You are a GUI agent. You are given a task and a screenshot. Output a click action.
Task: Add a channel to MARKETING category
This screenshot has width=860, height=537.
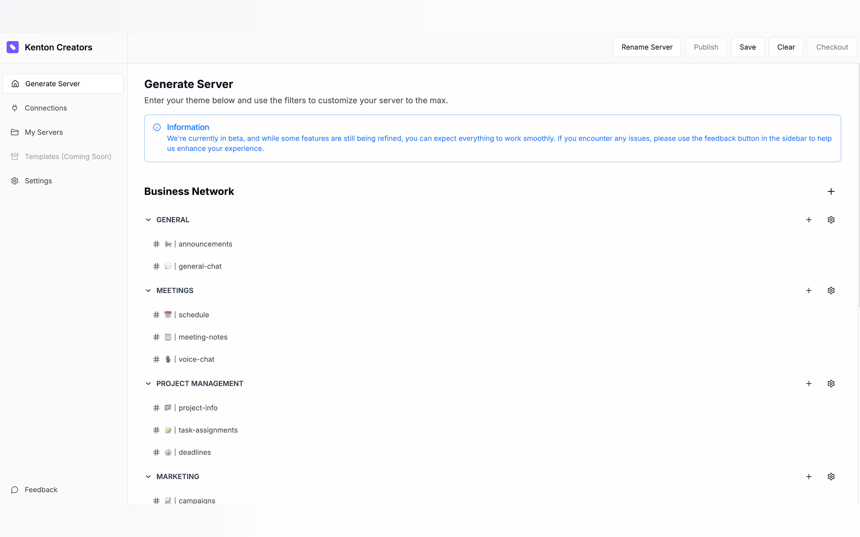[x=809, y=476]
